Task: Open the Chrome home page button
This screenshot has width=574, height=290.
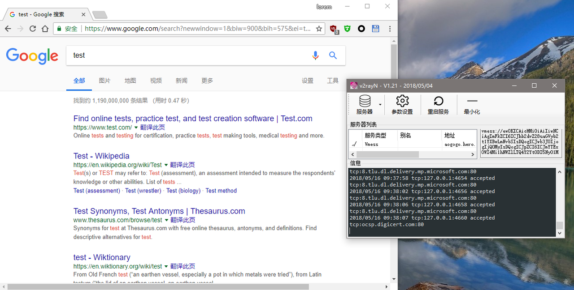Action: point(45,29)
